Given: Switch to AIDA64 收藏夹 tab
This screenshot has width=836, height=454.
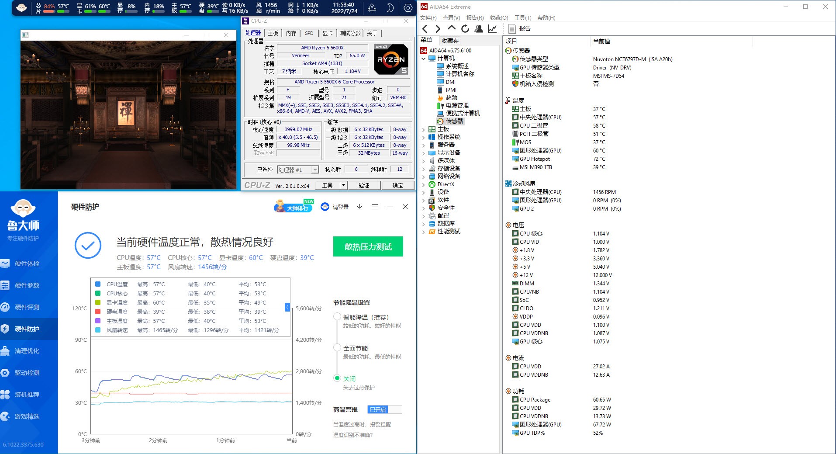Looking at the screenshot, I should tap(450, 41).
